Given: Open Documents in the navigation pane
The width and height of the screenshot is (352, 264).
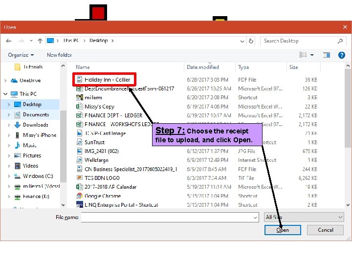Looking at the screenshot, I should 36,115.
